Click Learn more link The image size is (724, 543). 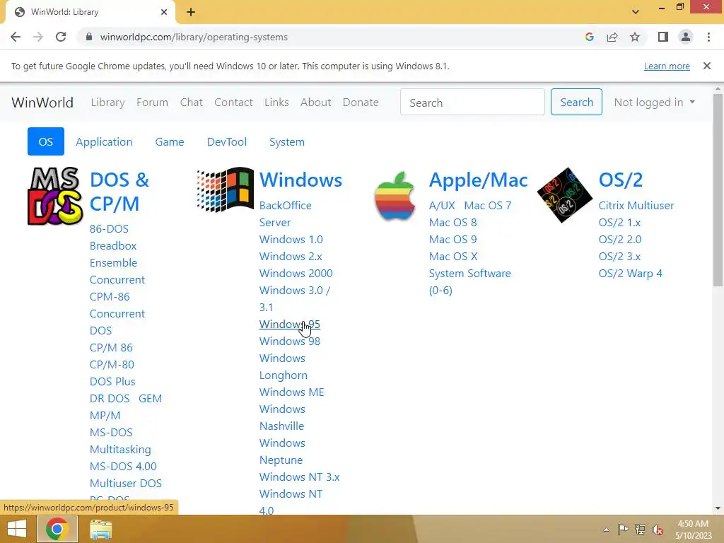[x=667, y=66]
